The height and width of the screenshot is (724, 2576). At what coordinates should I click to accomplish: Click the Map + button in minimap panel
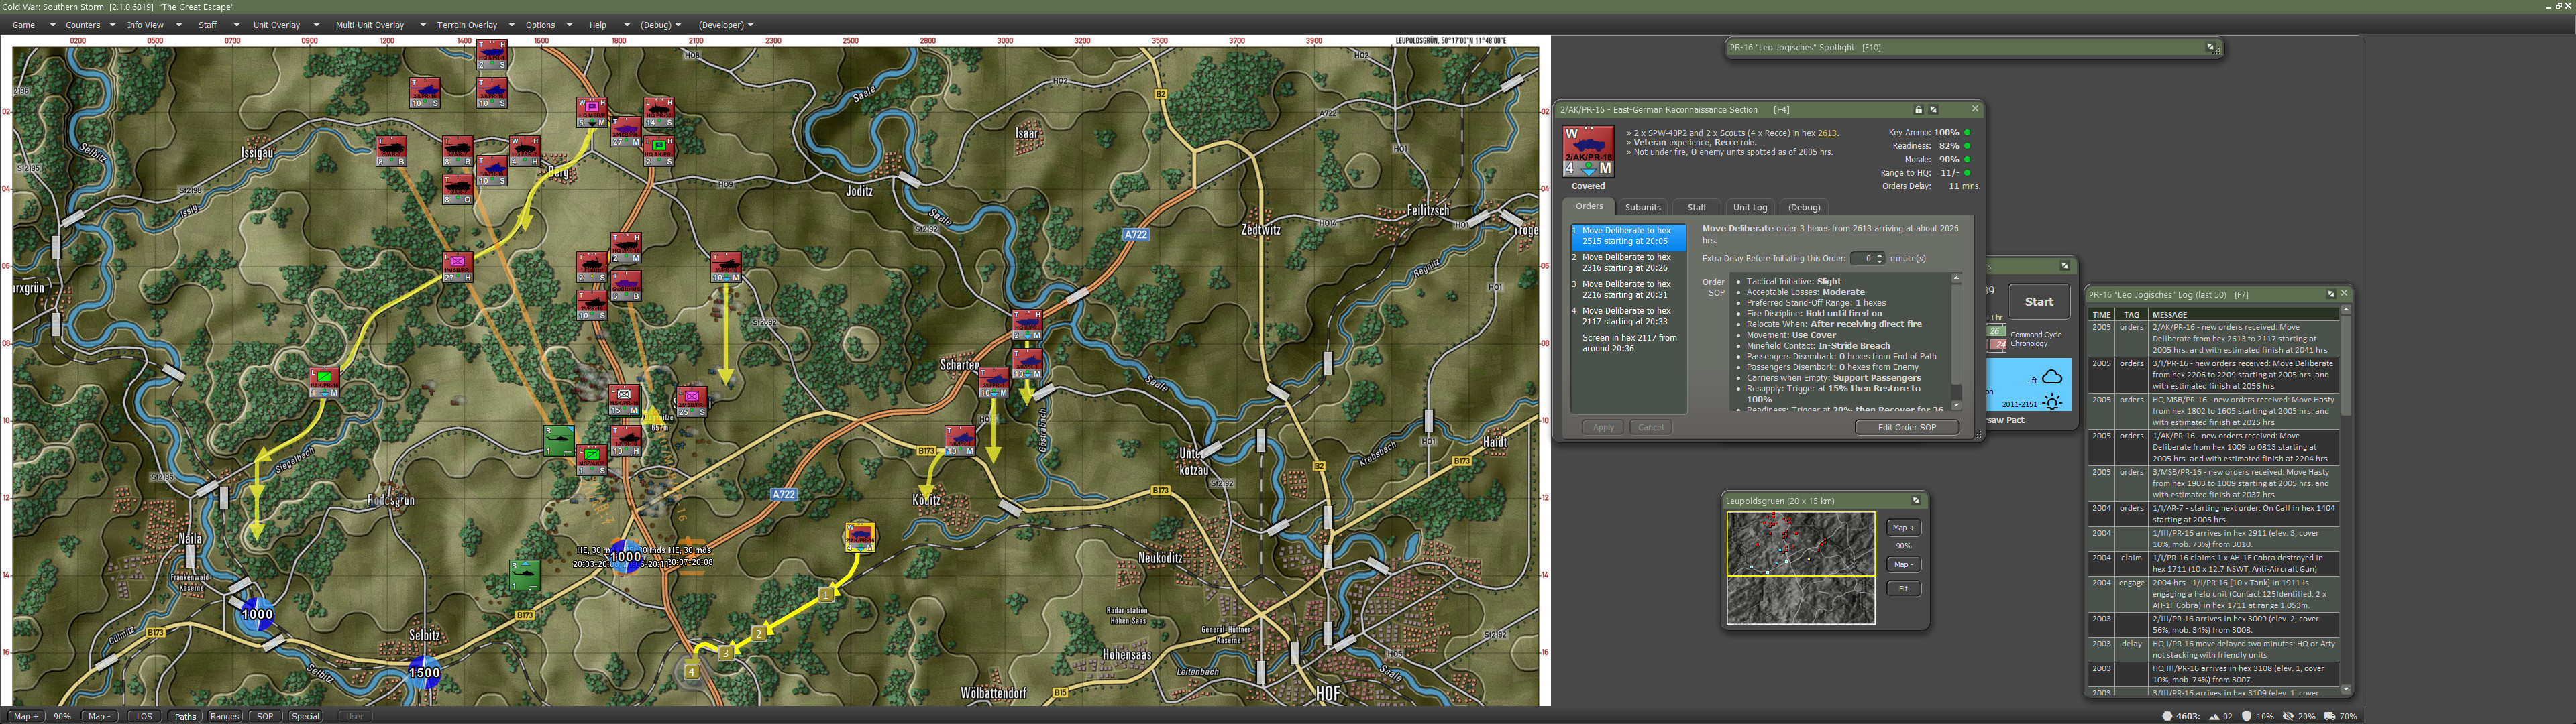tap(1903, 527)
